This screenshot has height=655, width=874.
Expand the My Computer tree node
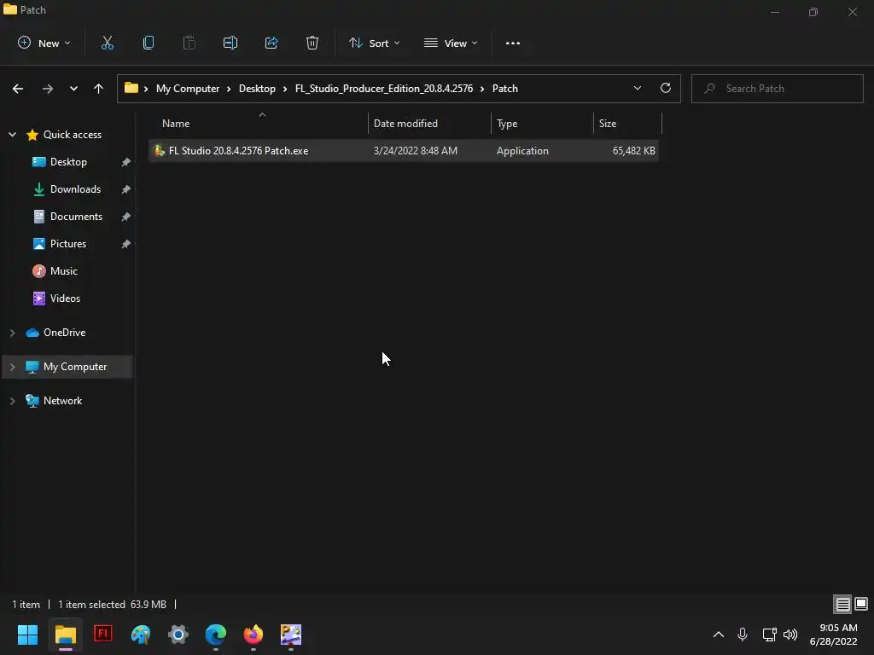[x=12, y=367]
